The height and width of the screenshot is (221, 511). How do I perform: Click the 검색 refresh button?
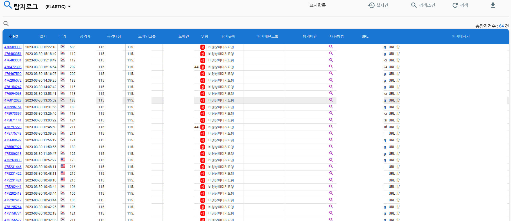[460, 5]
